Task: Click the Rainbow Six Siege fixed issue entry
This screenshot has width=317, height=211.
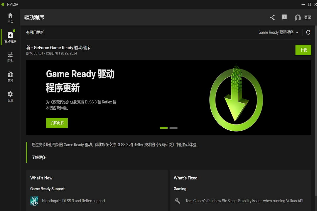Action: click(x=244, y=201)
